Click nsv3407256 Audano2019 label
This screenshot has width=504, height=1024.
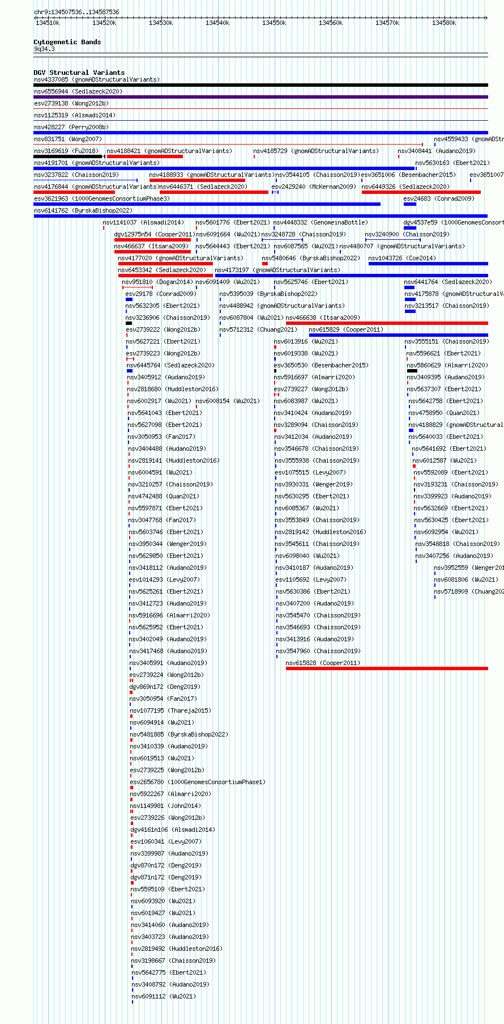(455, 556)
